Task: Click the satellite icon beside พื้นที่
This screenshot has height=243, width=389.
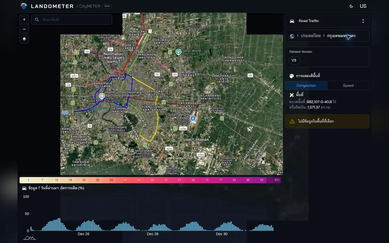Action: tap(292, 95)
